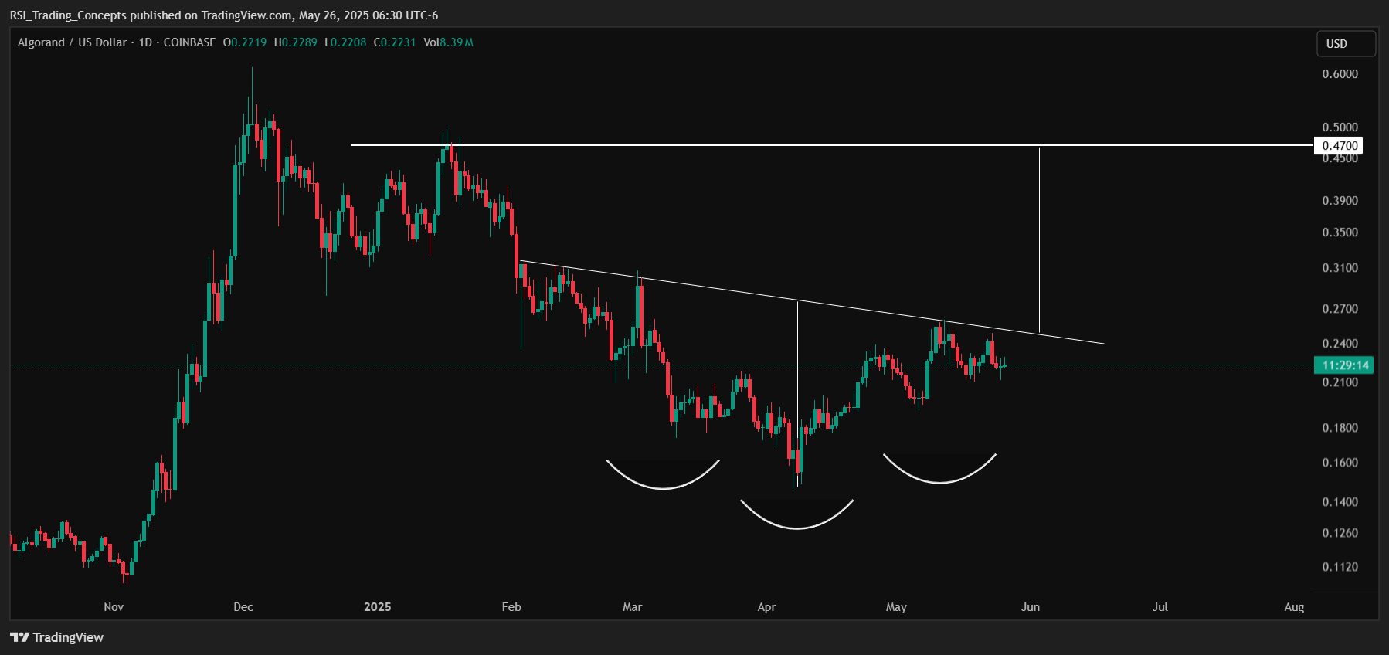
Task: Click the Nov label on the time axis
Action: pos(114,607)
